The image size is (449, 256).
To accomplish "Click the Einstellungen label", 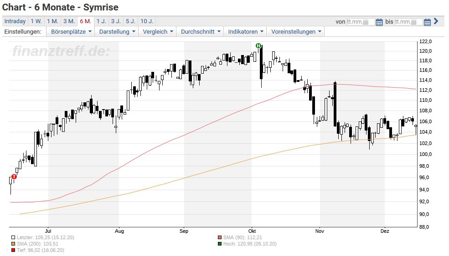I will pos(23,32).
